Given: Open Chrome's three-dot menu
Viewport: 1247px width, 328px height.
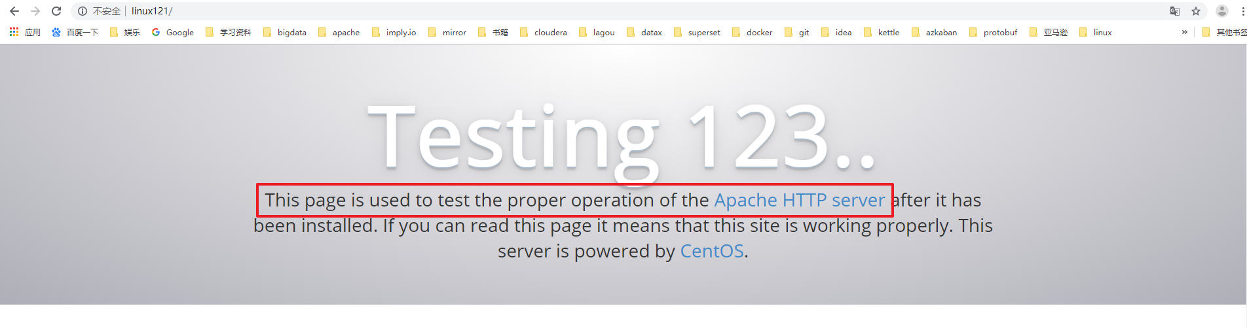Looking at the screenshot, I should point(1242,11).
